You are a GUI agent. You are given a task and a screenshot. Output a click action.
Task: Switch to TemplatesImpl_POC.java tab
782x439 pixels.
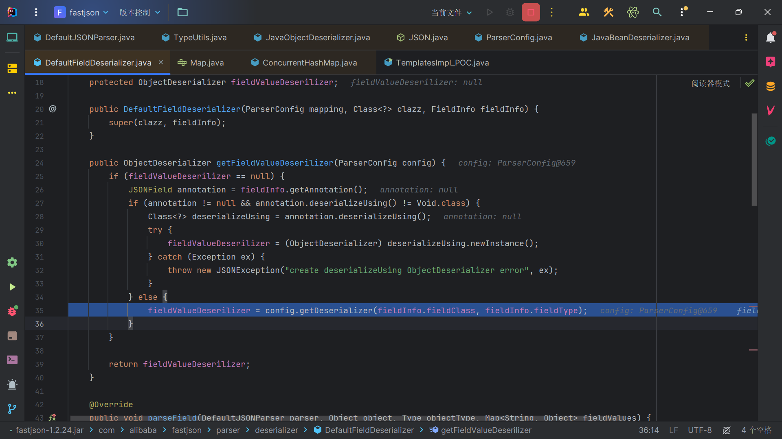click(437, 63)
